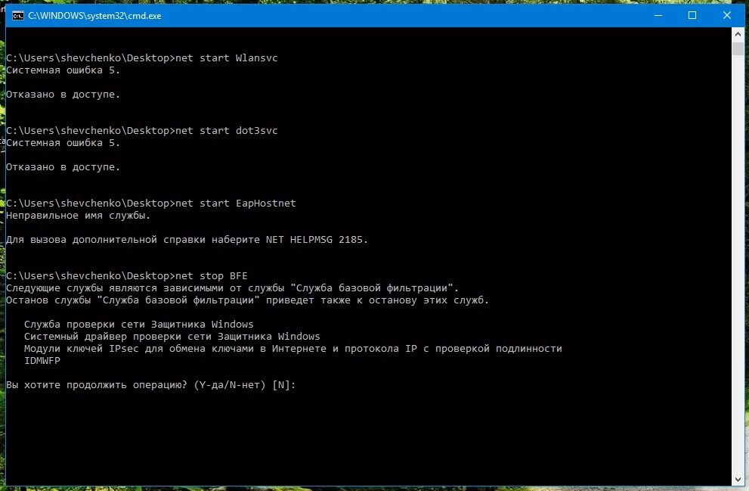Click 'Системный драйвер проверки сети Защитника Windows'

[x=172, y=336]
